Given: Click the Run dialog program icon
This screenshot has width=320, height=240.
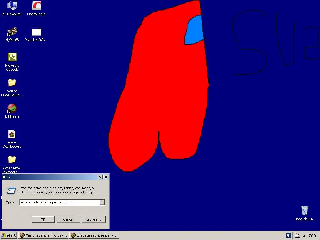Looking at the screenshot, I should (11, 191).
